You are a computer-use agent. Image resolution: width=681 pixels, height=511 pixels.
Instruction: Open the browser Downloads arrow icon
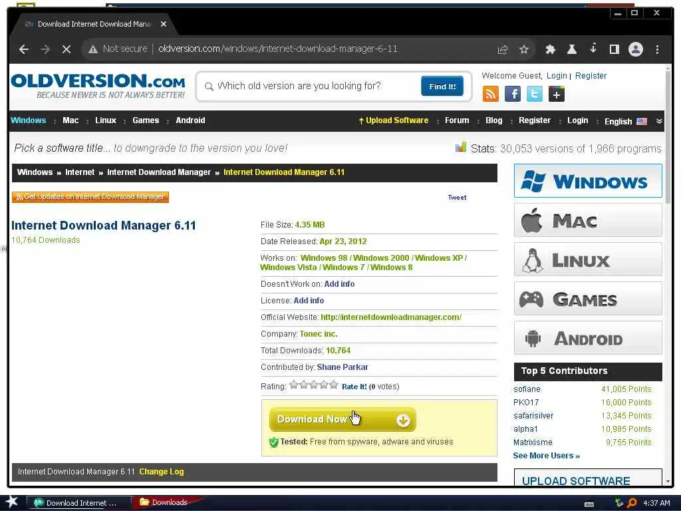pos(593,48)
